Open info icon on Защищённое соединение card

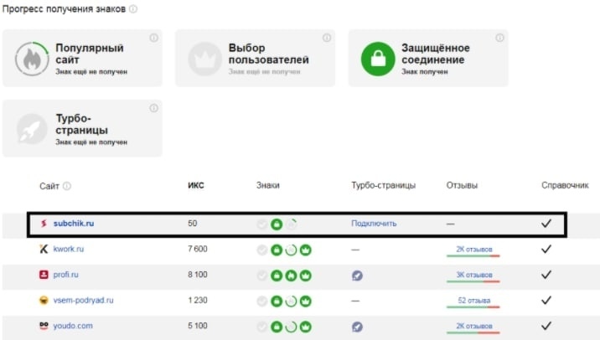pos(499,38)
